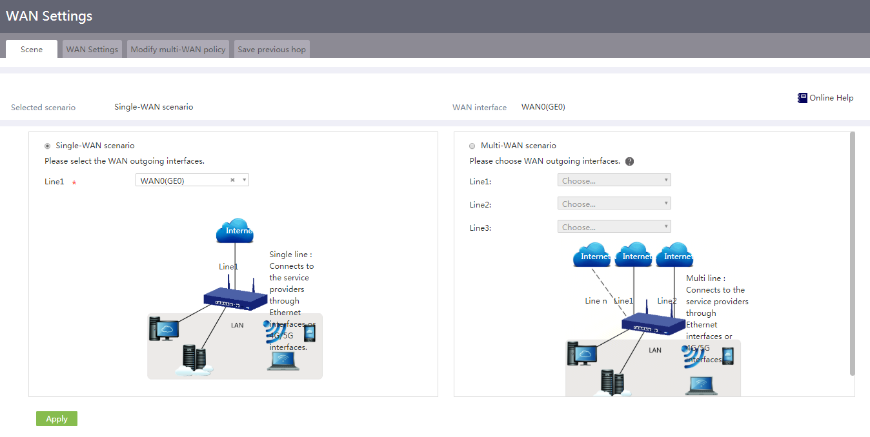Image resolution: width=870 pixels, height=437 pixels.
Task: Click the smartphone icon in the multi-WAN diagram
Action: point(728,356)
